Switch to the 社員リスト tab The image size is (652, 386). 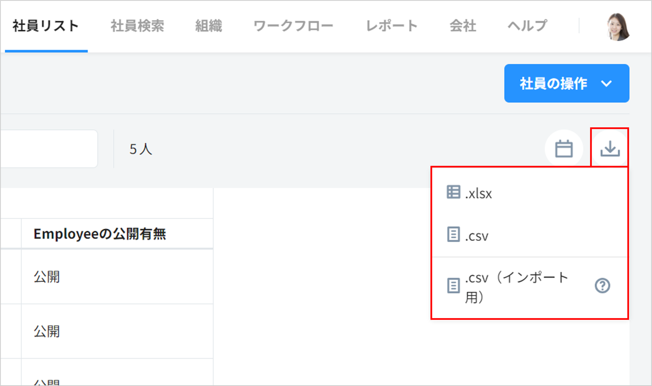click(46, 26)
